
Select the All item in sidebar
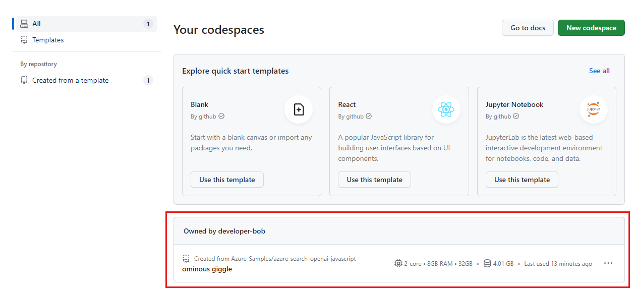[36, 24]
